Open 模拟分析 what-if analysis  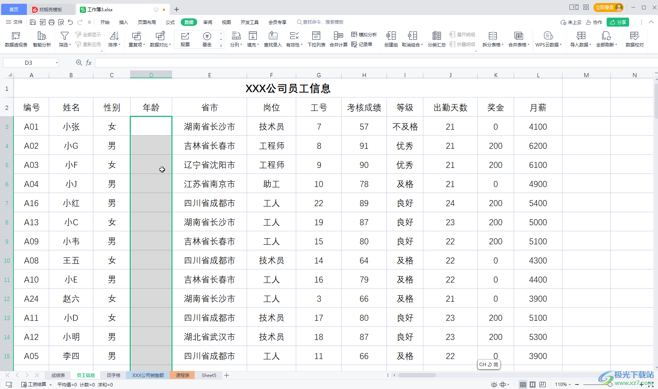[x=364, y=34]
